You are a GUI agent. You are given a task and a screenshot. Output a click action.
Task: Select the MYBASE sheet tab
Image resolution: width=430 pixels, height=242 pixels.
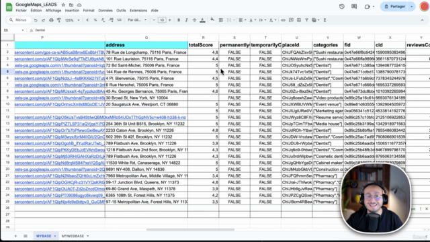[x=44, y=236]
